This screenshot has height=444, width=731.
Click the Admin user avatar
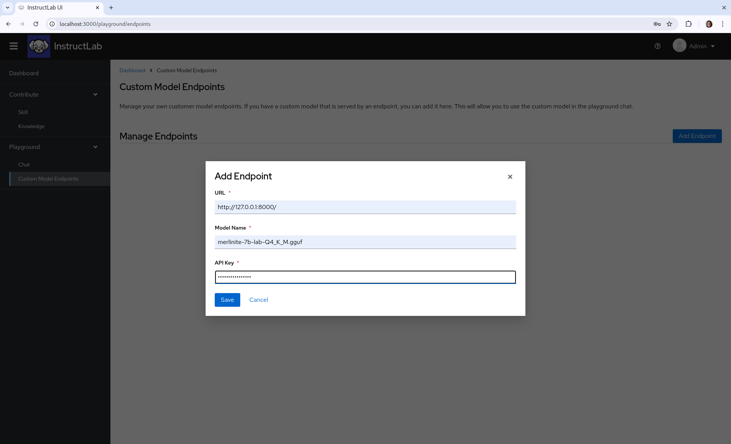pos(679,46)
